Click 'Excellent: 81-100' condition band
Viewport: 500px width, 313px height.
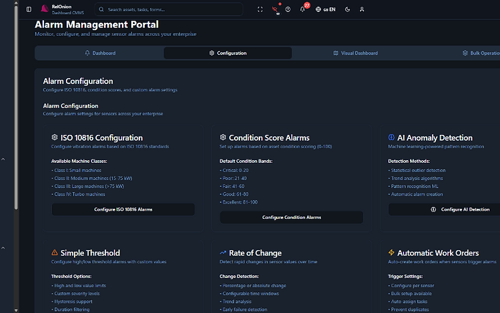coord(240,202)
